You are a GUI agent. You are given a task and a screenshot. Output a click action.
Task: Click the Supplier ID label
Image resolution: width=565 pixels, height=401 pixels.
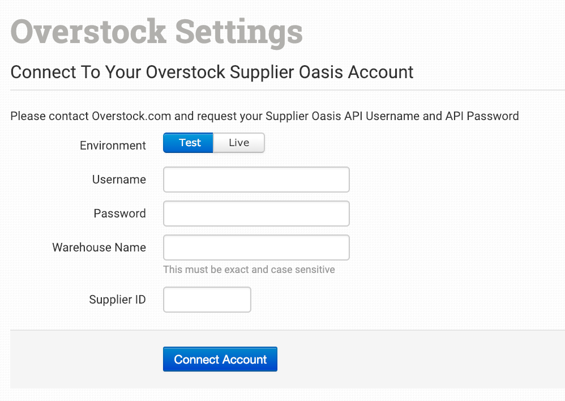click(x=117, y=300)
